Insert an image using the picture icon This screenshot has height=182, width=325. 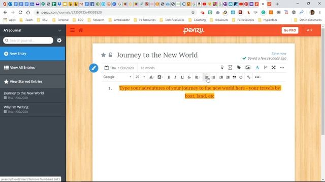pyautogui.click(x=248, y=67)
